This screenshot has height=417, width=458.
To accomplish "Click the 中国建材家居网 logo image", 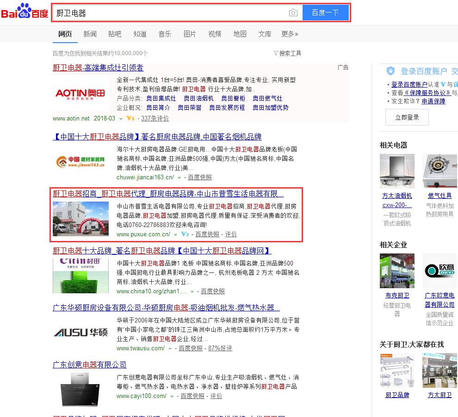I will (80, 161).
